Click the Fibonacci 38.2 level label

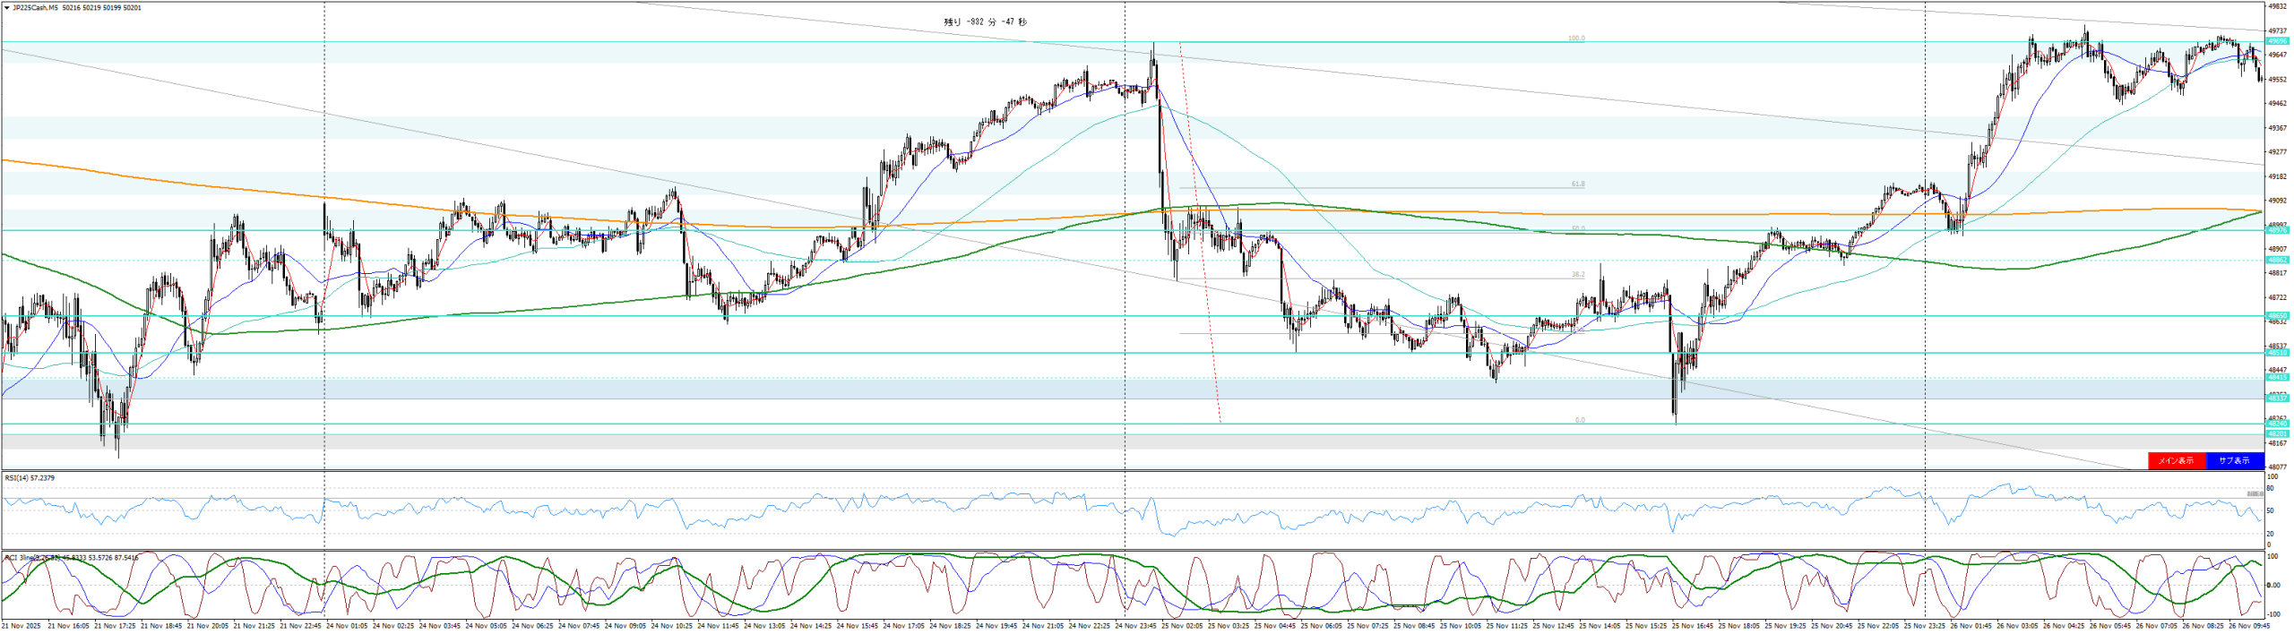(x=1577, y=275)
